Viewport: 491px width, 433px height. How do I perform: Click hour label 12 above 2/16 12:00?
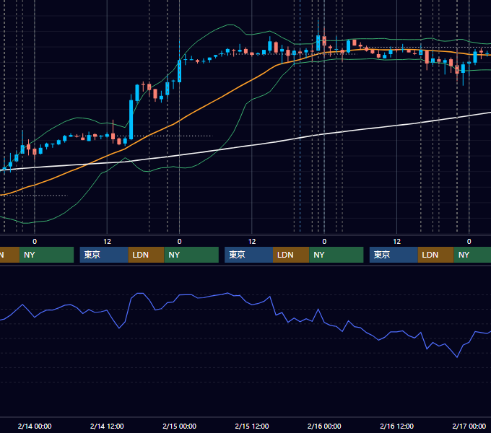(396, 242)
